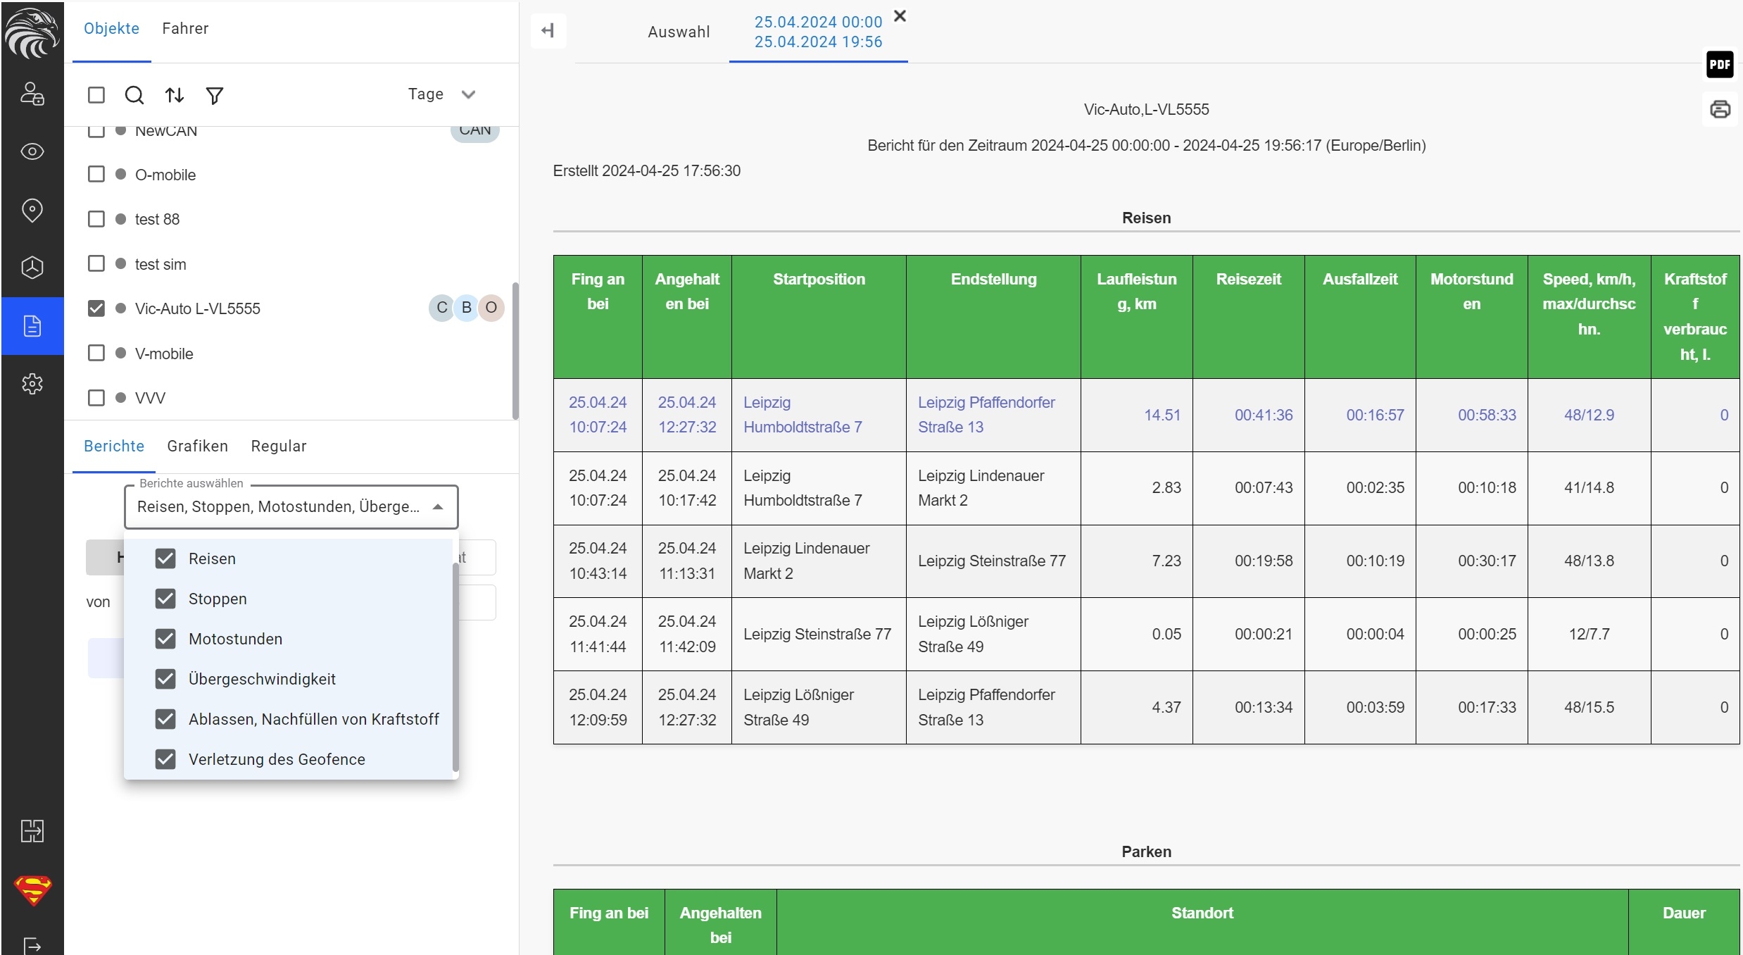Click the 00:41:36 Reisezeit link

click(x=1264, y=415)
